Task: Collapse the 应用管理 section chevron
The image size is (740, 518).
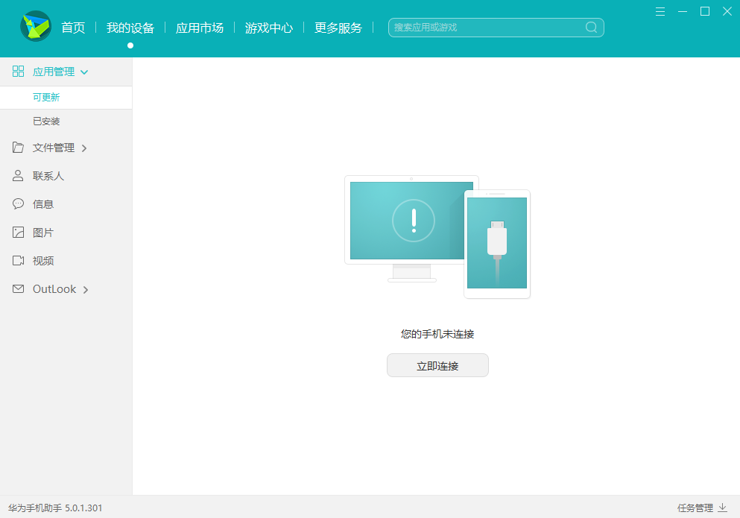Action: point(84,72)
